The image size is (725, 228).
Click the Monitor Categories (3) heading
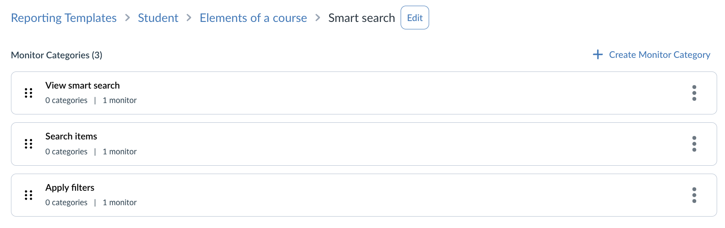click(57, 55)
